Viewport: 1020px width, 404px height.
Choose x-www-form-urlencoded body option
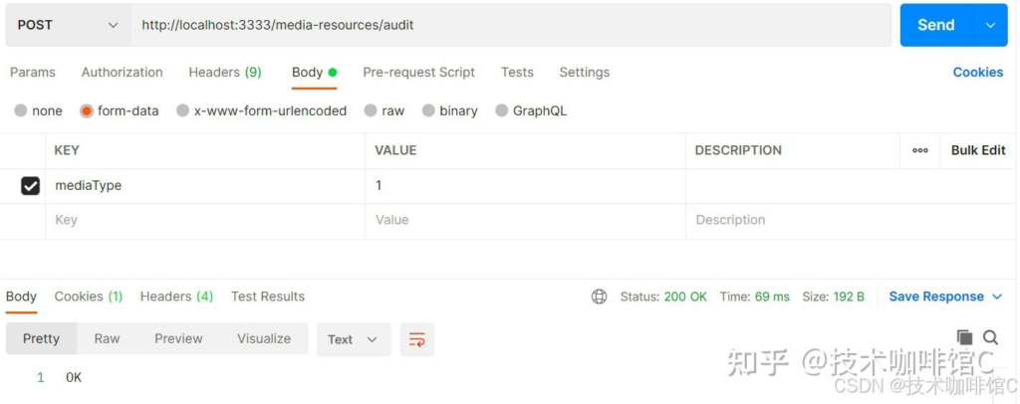coord(182,111)
